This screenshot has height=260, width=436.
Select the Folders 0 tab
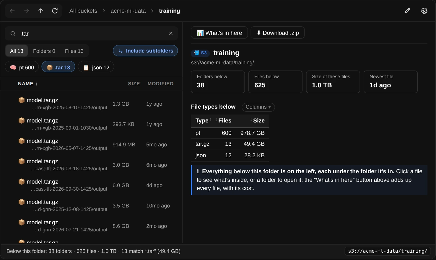pyautogui.click(x=44, y=51)
